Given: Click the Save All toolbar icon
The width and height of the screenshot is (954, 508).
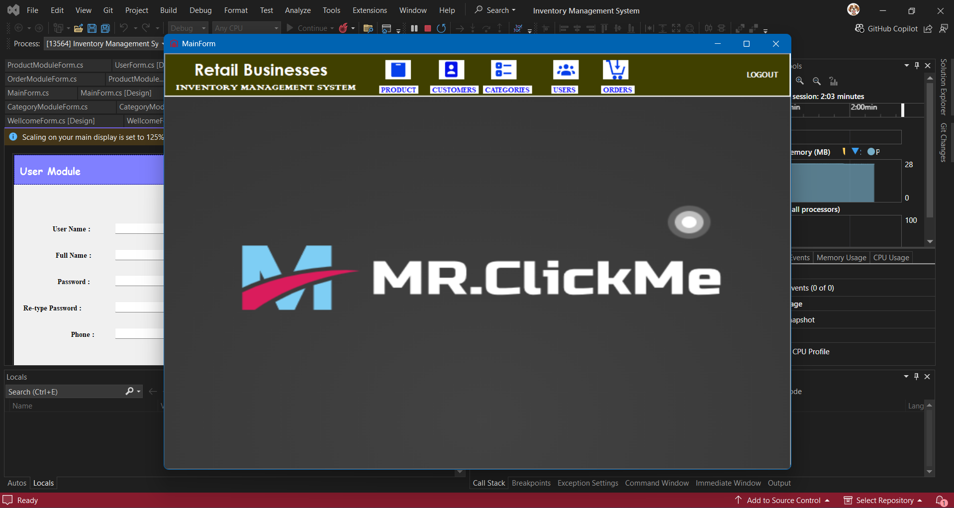Looking at the screenshot, I should 105,28.
